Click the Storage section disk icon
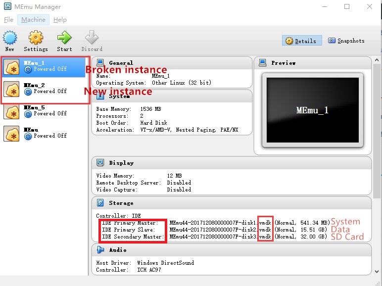 pyautogui.click(x=100, y=203)
